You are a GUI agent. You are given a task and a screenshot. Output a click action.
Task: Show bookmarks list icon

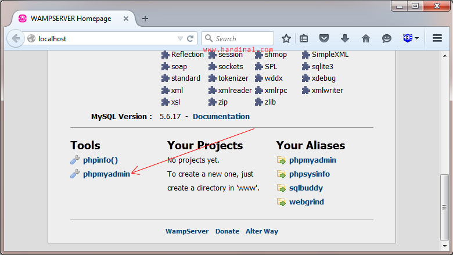(304, 38)
